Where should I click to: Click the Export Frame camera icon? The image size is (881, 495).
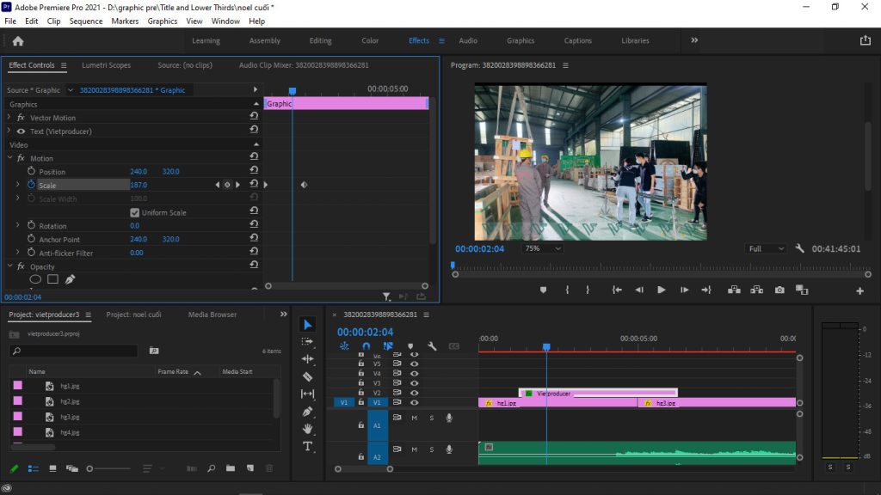coord(779,290)
